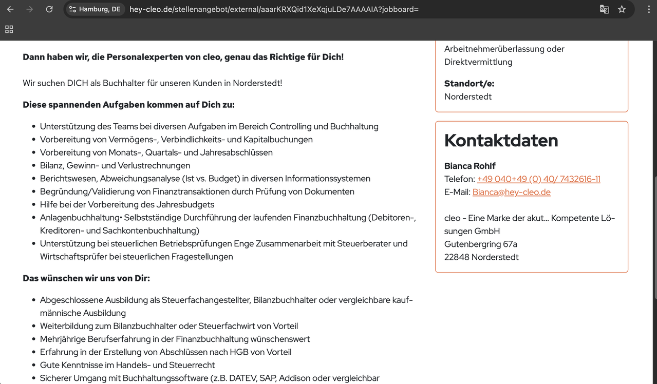Screen dimensions: 657x384
Task: Click the Kontaktdaten heading
Action: 501,141
